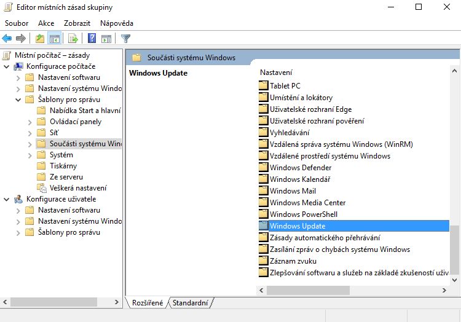
Task: Select Místní počítač – zásady root node
Action: coord(52,55)
